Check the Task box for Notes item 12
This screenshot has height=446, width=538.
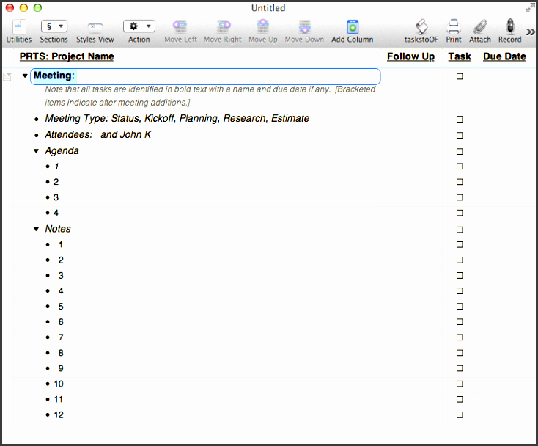click(460, 414)
